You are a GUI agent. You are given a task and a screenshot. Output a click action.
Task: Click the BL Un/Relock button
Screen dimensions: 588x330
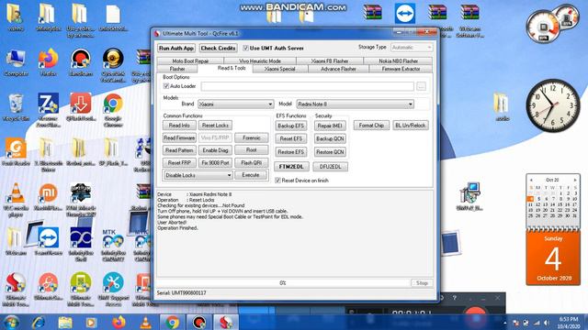tap(411, 126)
